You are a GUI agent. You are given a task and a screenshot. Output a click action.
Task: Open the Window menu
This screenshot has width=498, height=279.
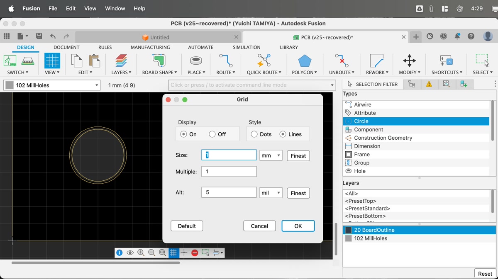pyautogui.click(x=115, y=8)
